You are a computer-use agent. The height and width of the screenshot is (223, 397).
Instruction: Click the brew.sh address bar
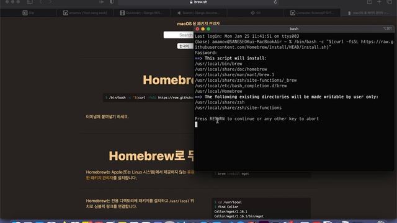click(x=198, y=2)
